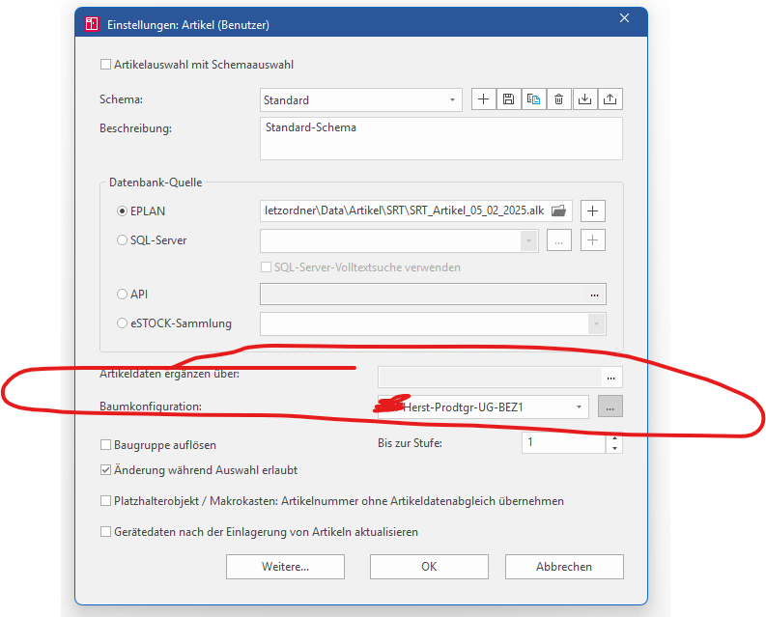Screen dimensions: 766x617
Task: Click the EPLAN app icon in title bar
Action: [92, 24]
